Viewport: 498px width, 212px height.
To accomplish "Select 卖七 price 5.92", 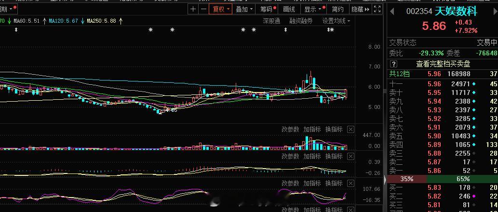I will pos(434,119).
